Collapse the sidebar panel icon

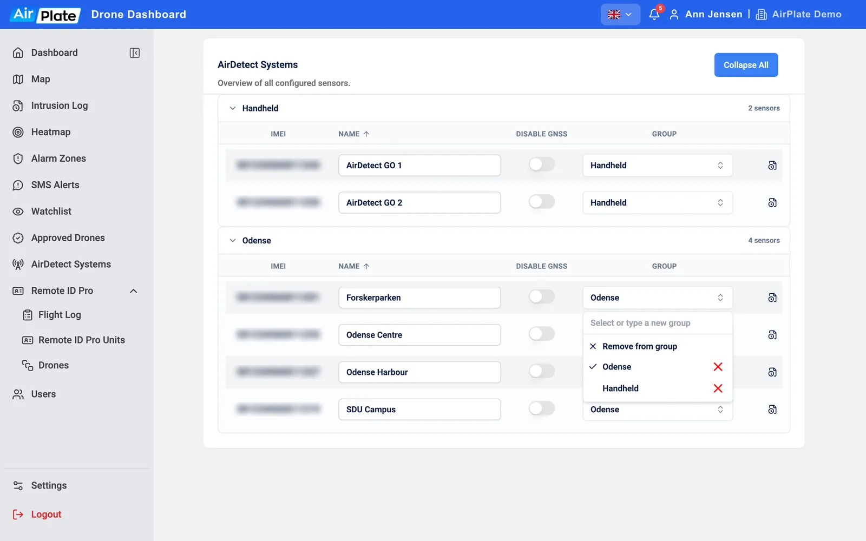click(x=135, y=53)
